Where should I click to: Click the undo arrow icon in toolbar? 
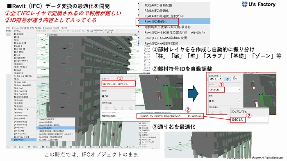pos(88,31)
